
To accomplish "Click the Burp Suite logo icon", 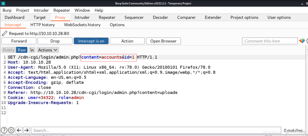I will pos(3,3).
